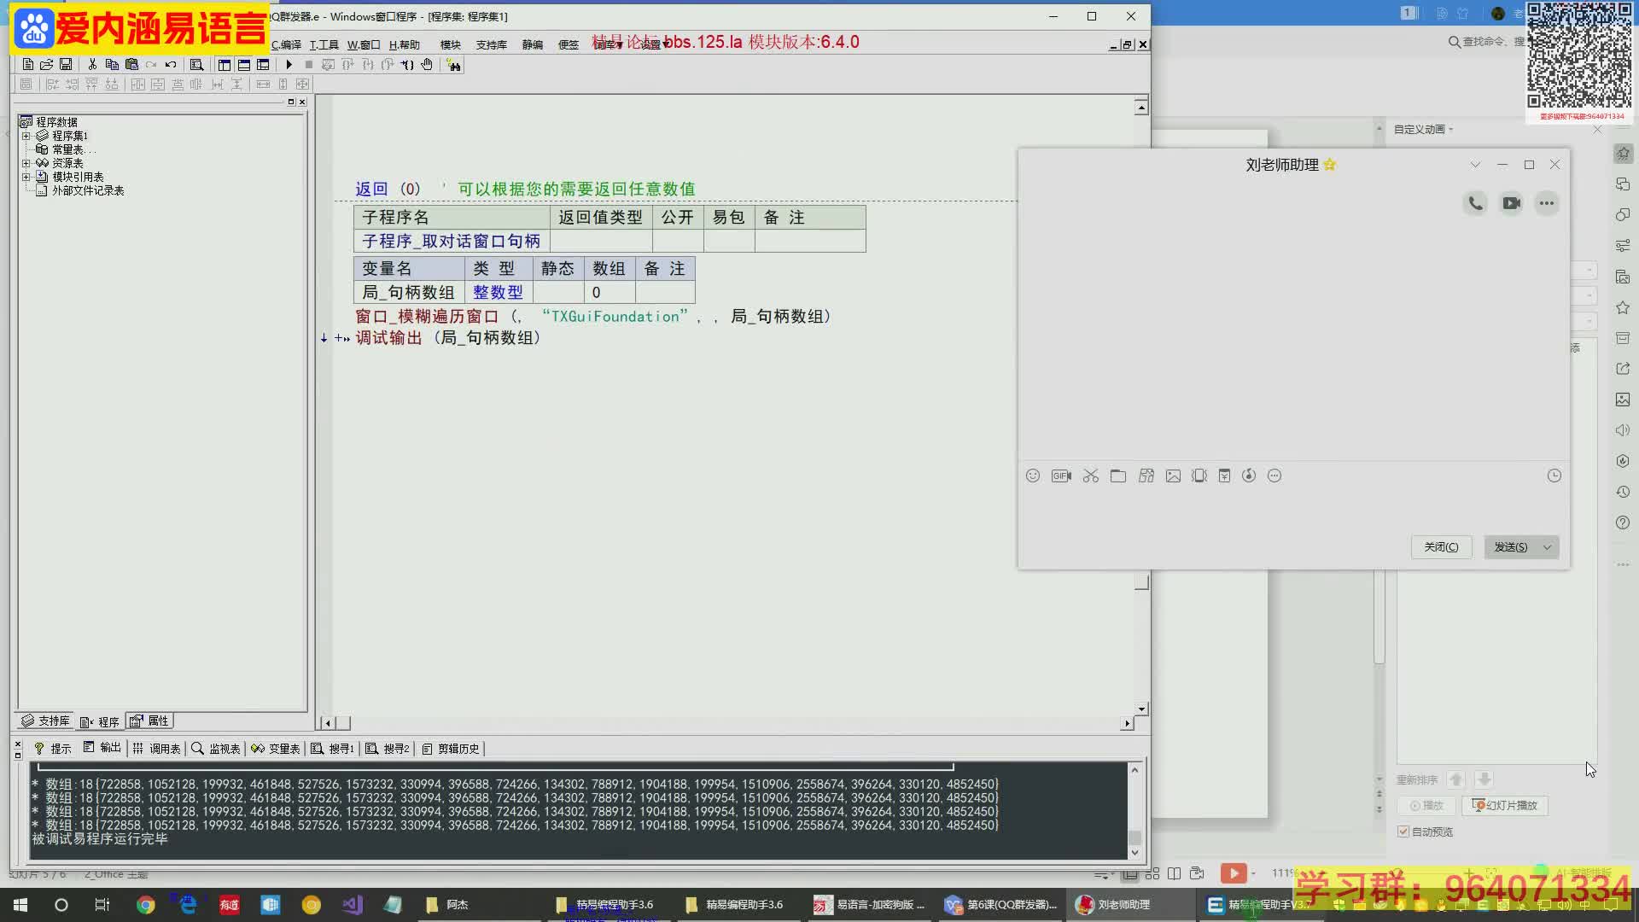The image size is (1639, 922).
Task: Start a voice call with 刘老师助理
Action: (1475, 203)
